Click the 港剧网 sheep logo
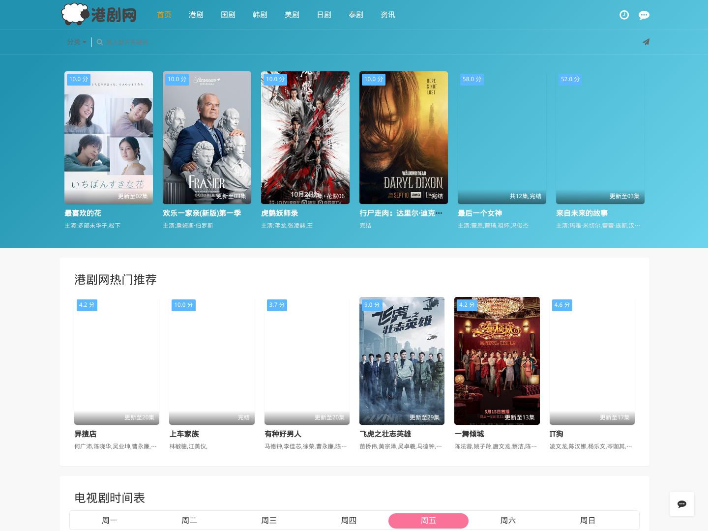The image size is (708, 531). [99, 14]
